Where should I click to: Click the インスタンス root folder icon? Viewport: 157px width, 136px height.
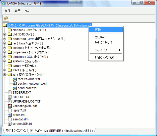tap(5, 25)
